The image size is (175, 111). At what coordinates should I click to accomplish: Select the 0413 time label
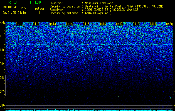53,24
